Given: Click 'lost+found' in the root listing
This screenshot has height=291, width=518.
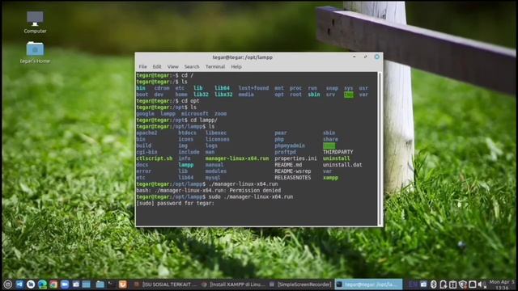Looking at the screenshot, I should (253, 88).
